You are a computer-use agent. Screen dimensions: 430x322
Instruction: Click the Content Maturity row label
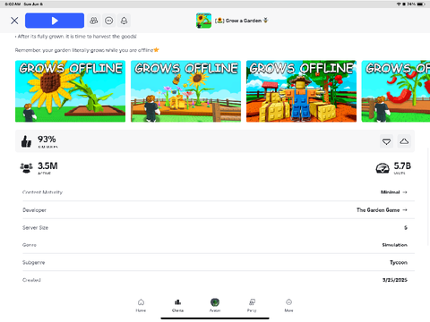click(42, 192)
